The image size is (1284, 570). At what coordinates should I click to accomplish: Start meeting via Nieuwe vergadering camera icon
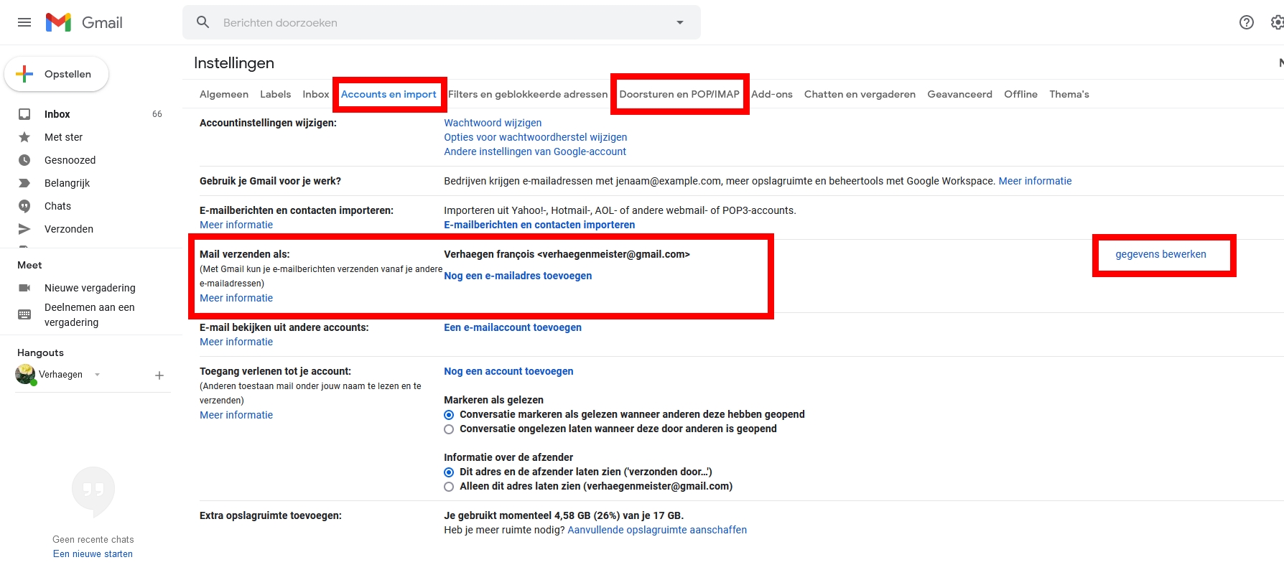point(24,288)
